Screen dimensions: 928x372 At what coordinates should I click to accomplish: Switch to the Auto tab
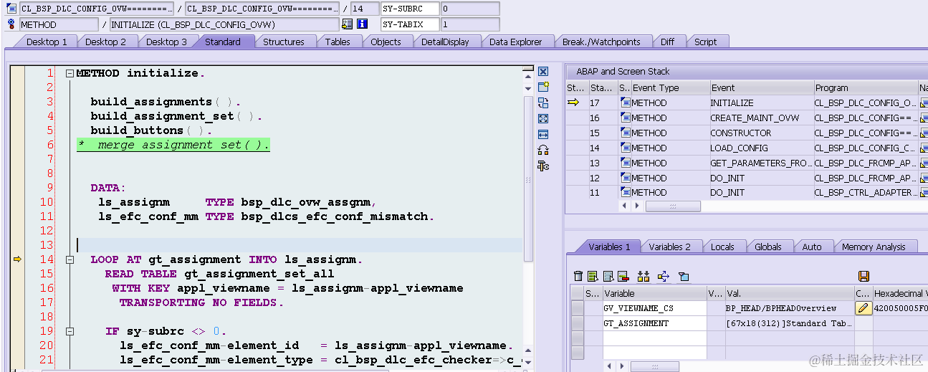[x=812, y=247]
